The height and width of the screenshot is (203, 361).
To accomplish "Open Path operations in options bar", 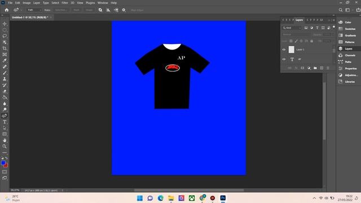I will click(100, 10).
